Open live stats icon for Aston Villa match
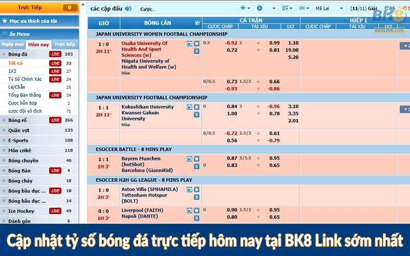Image resolution: width=410 pixels, height=256 pixels. coord(189,189)
